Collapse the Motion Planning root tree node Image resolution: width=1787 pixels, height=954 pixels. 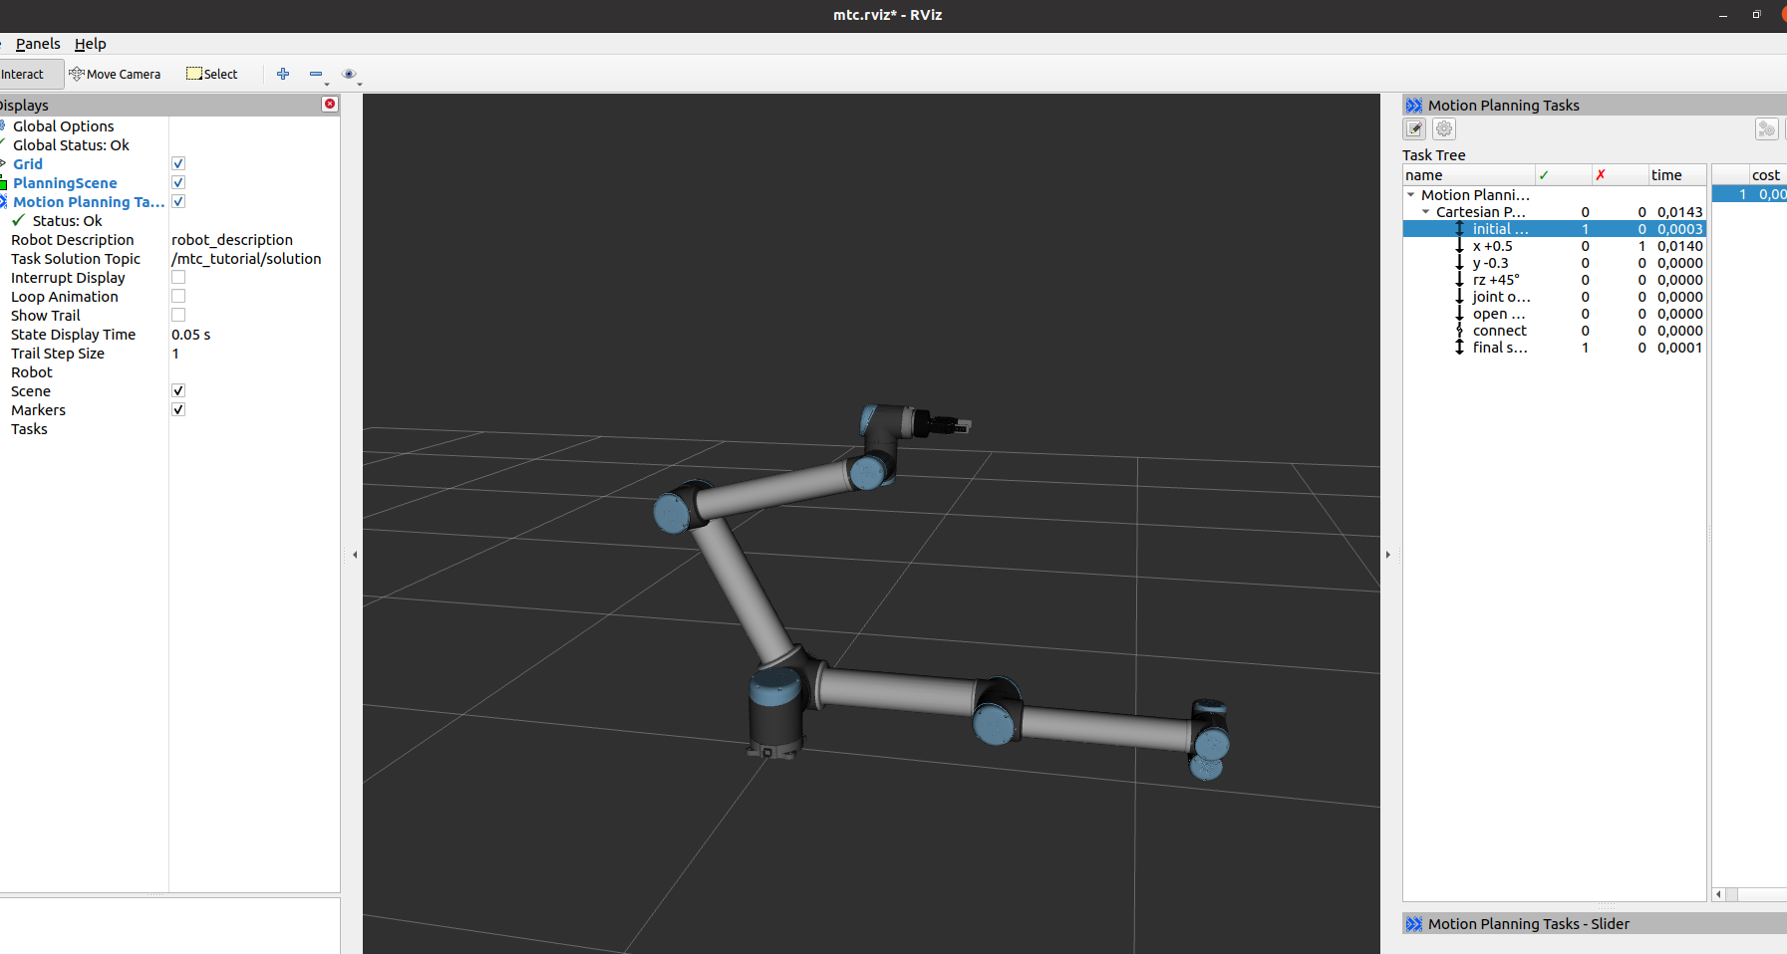click(x=1411, y=195)
